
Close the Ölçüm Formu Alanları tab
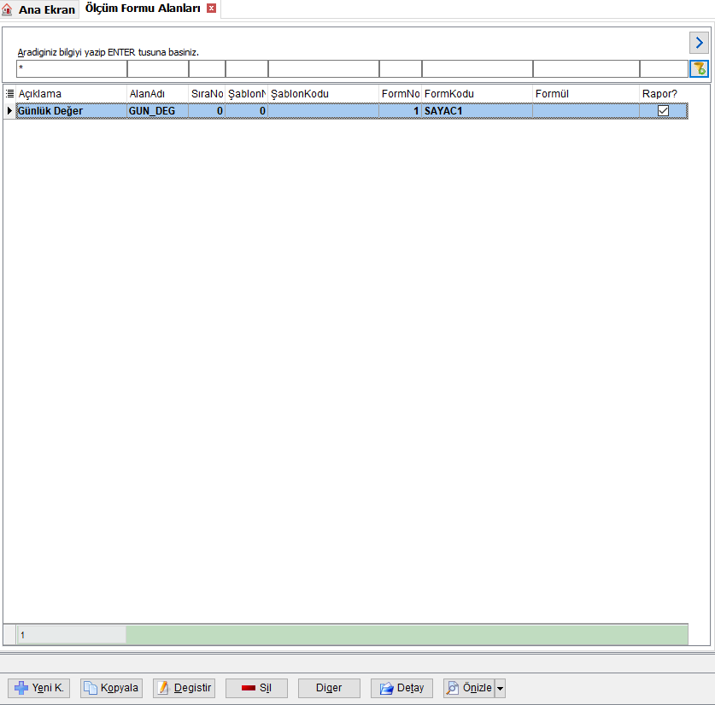click(211, 9)
